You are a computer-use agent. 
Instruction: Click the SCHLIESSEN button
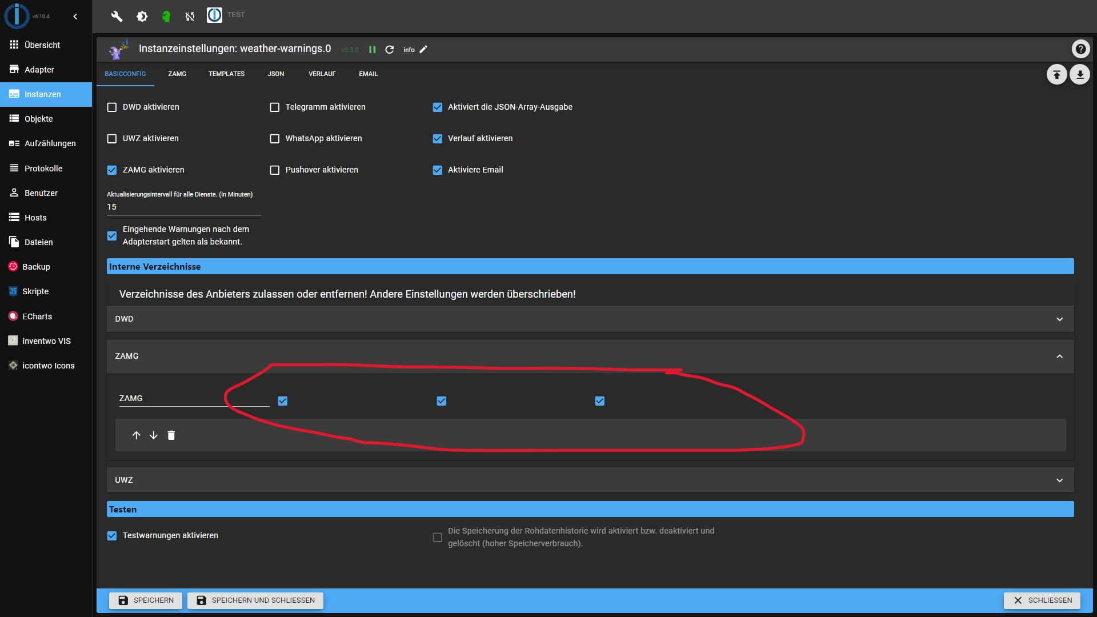tap(1042, 600)
